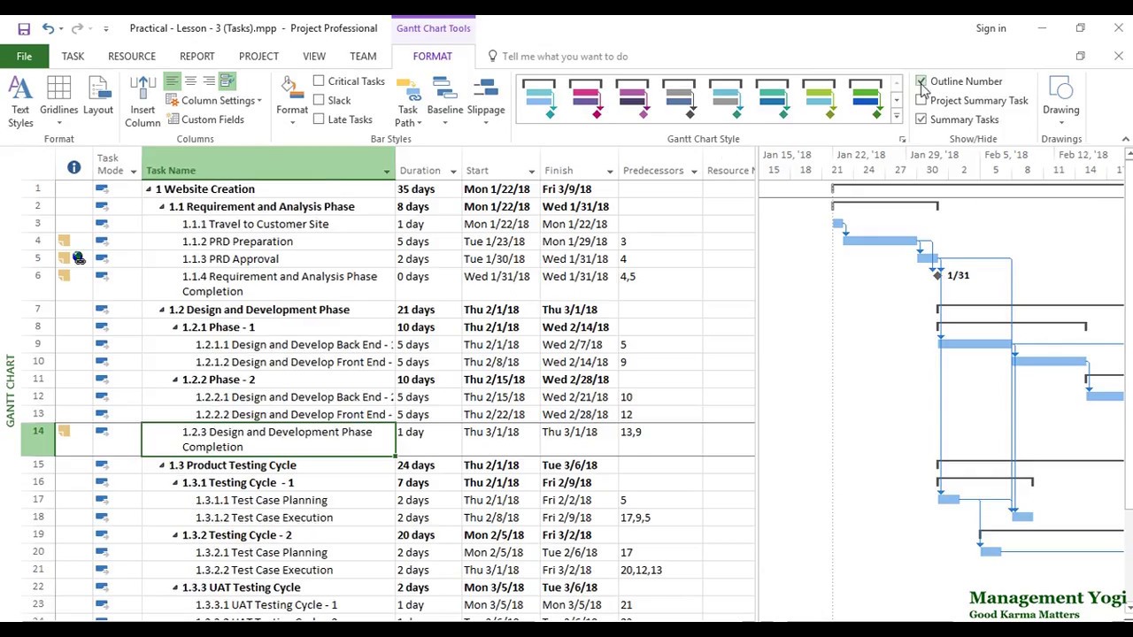
Task: Select the PRD Preparation task name cell
Action: [x=268, y=242]
